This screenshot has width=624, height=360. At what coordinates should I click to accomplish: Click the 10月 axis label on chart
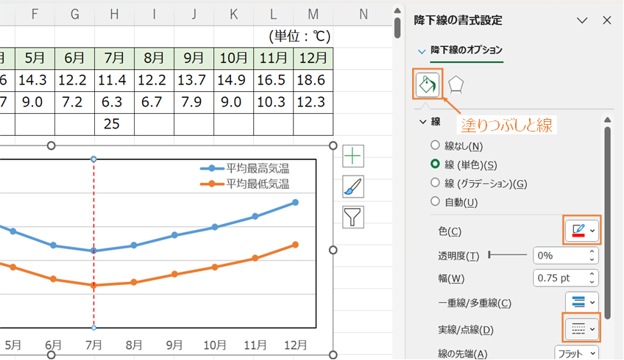click(215, 345)
